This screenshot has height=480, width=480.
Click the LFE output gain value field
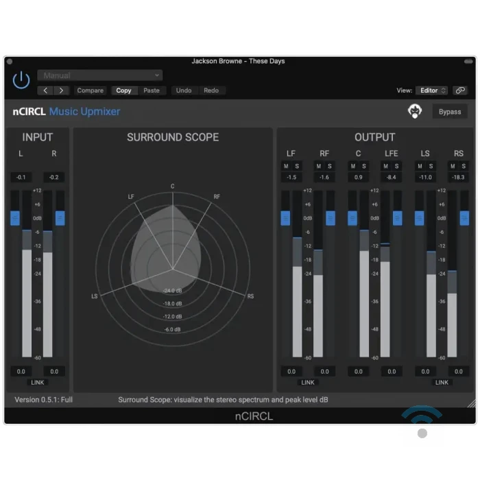(392, 372)
